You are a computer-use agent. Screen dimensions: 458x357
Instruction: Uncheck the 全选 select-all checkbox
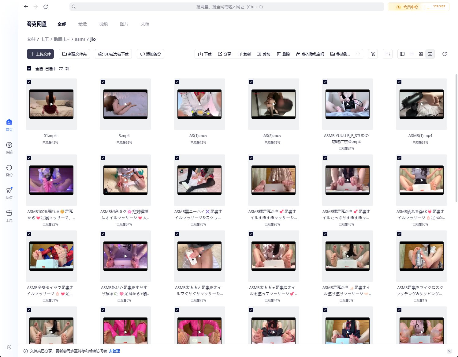pos(29,68)
